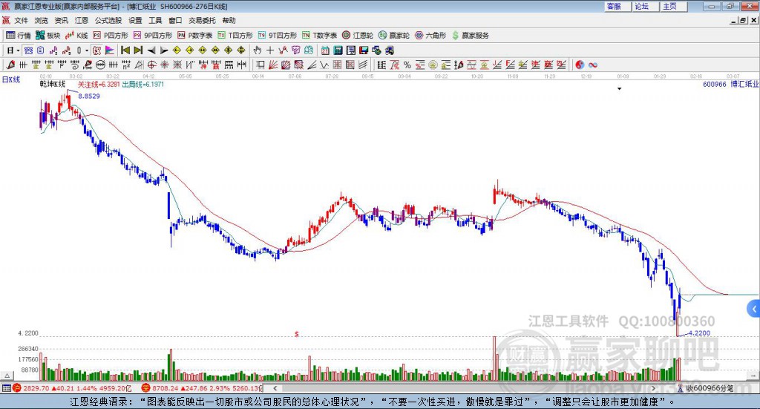Viewport: 760px width, 409px height.
Task: Open the calculator icon
Action: [x=338, y=50]
